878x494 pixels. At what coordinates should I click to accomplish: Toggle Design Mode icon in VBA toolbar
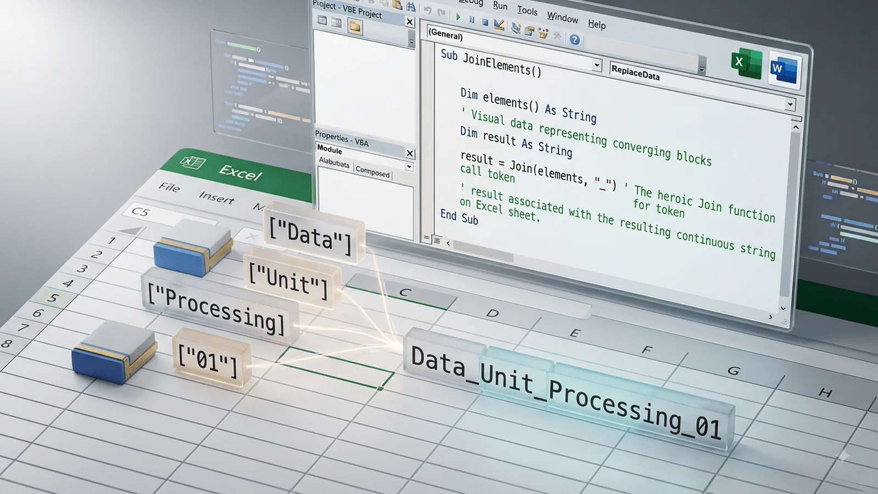point(499,24)
